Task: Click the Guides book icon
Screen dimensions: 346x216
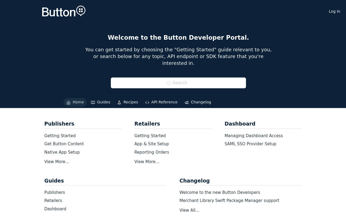Action: pyautogui.click(x=93, y=102)
